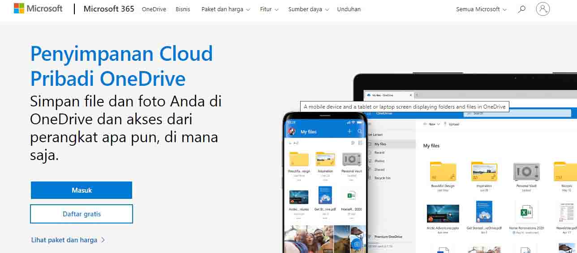
Task: Select Recent in laptop sidebar
Action: [x=379, y=152]
